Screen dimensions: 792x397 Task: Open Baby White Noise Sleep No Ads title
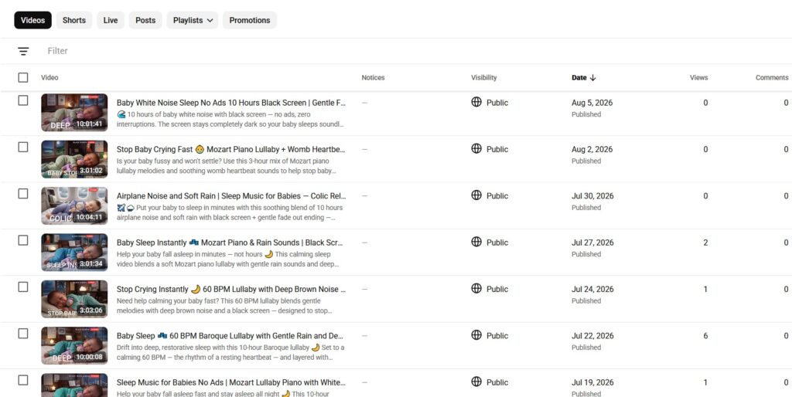[x=231, y=103]
